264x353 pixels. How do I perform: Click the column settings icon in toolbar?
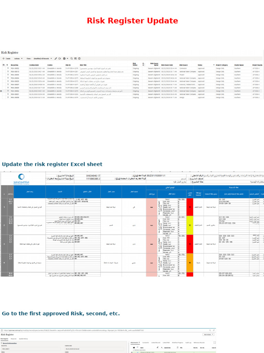75,59
